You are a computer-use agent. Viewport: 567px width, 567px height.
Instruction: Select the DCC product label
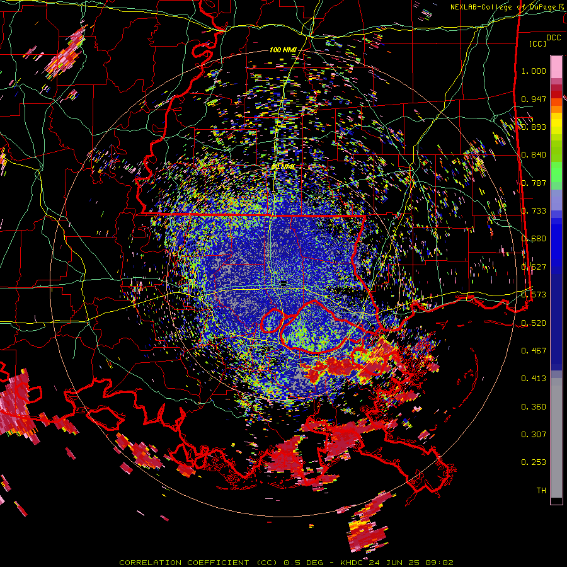pos(553,37)
